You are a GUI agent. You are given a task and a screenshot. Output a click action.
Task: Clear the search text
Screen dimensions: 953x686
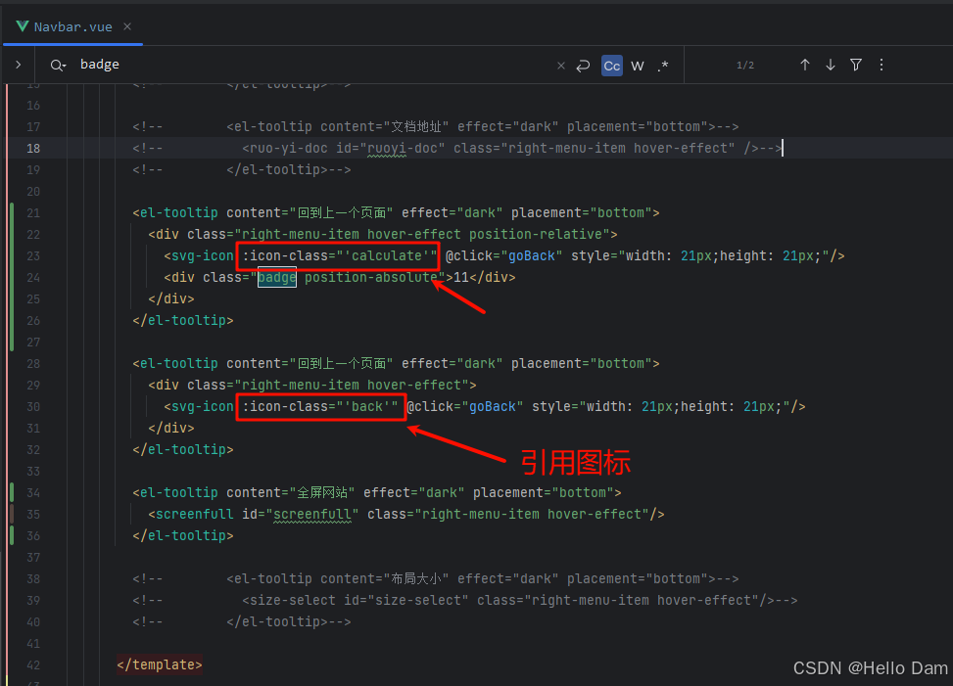click(561, 66)
